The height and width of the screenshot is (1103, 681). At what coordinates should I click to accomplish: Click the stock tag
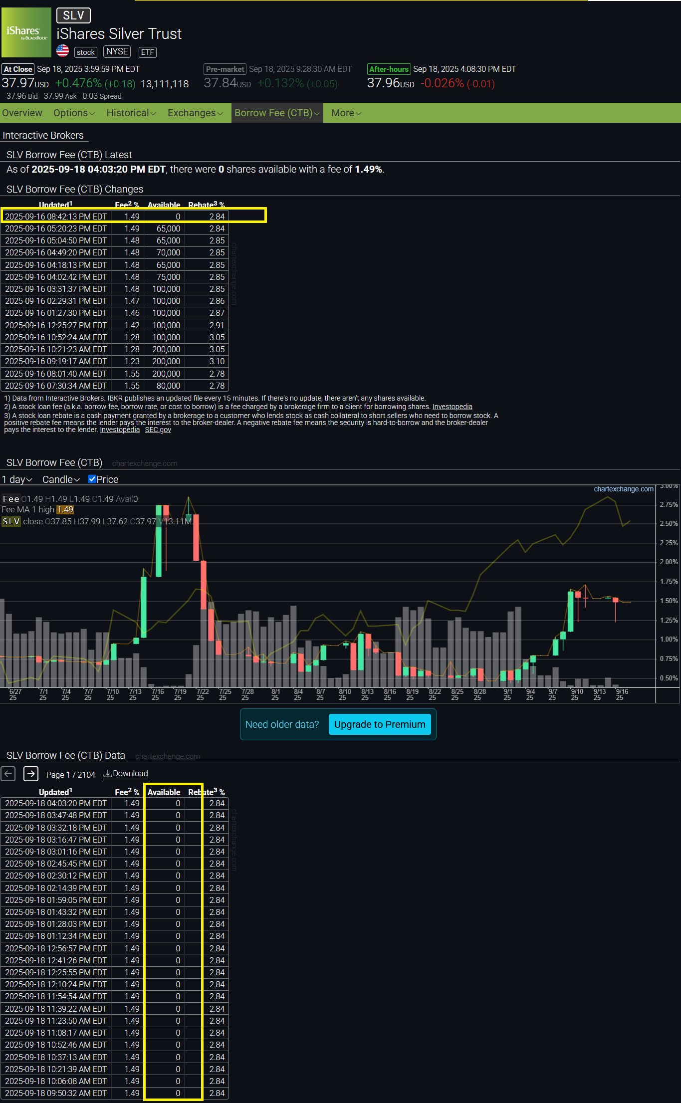point(86,52)
